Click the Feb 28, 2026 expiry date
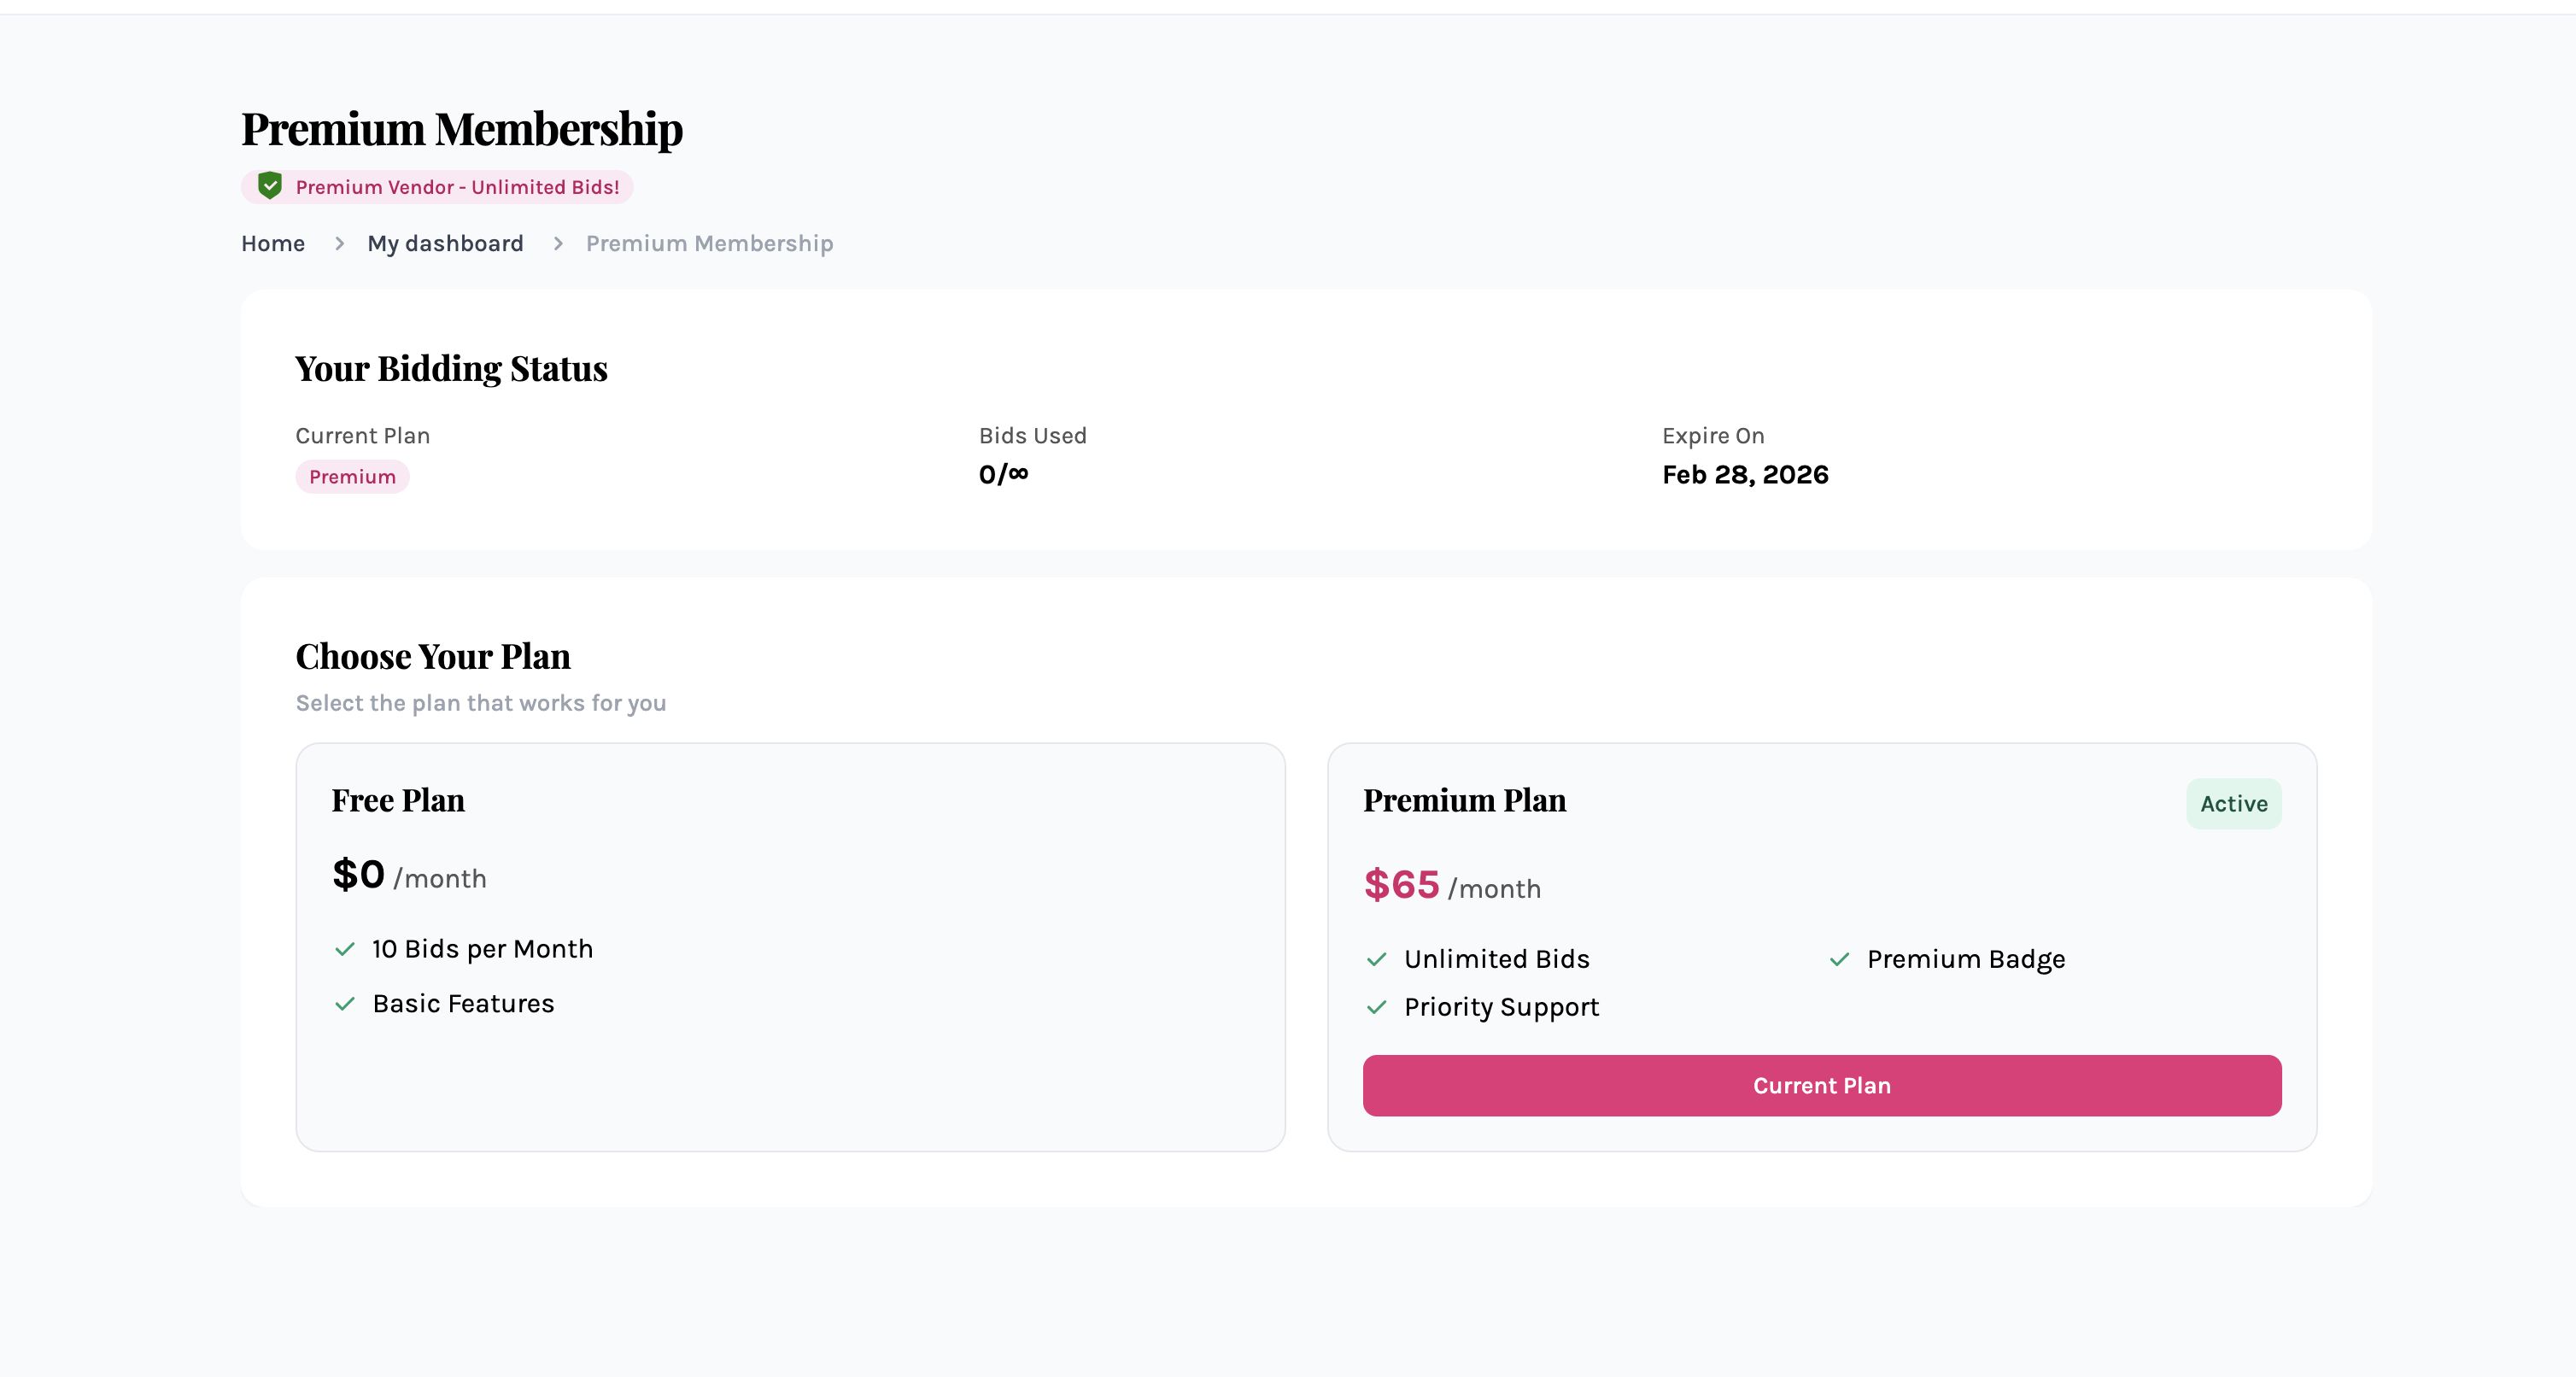 click(1745, 475)
